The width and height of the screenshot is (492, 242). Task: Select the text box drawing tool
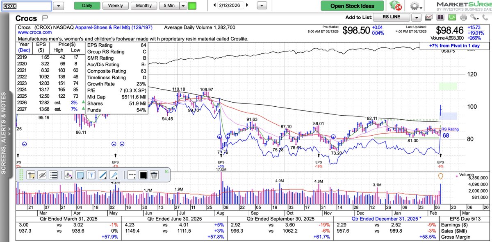click(91, 175)
